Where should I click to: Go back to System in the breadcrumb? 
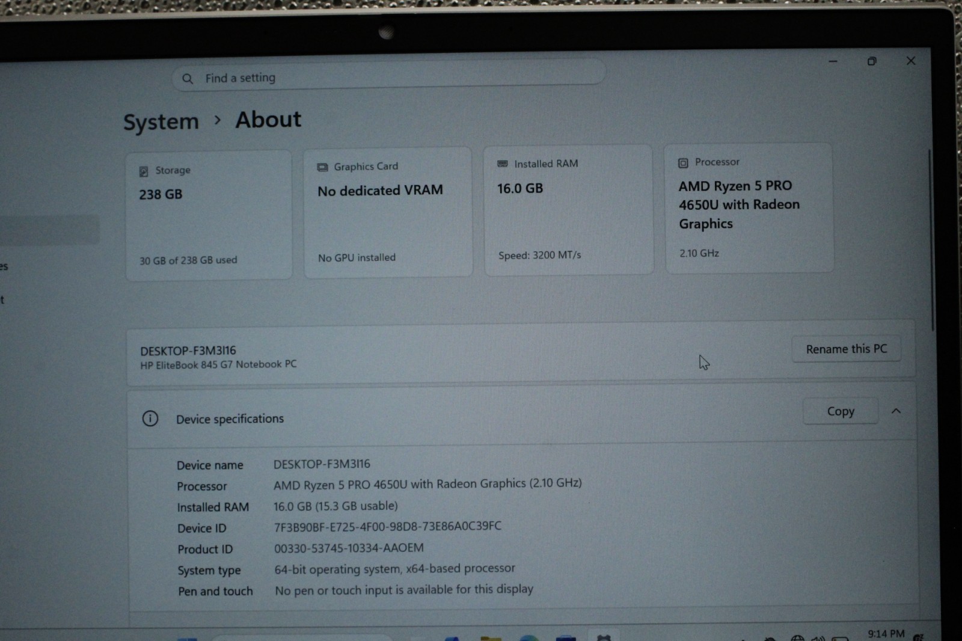161,121
